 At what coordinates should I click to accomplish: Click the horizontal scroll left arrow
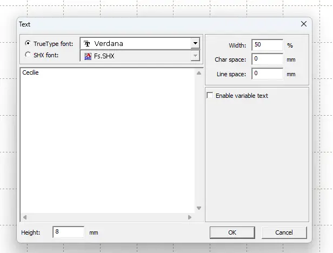point(25,217)
